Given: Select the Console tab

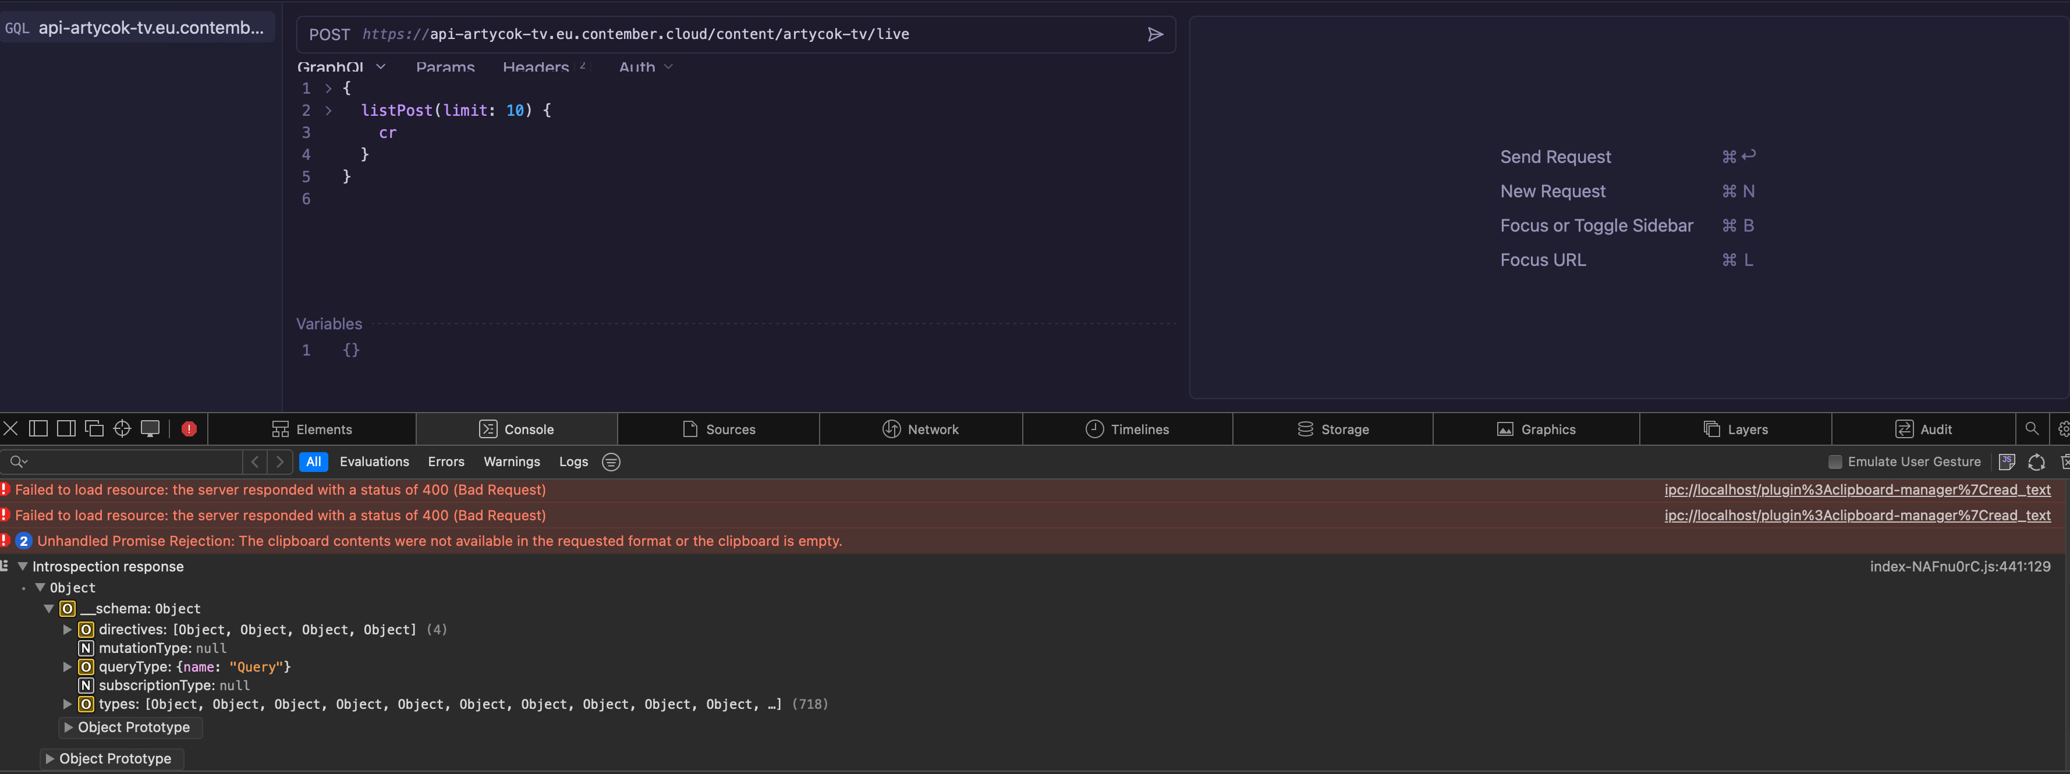Looking at the screenshot, I should coord(517,429).
